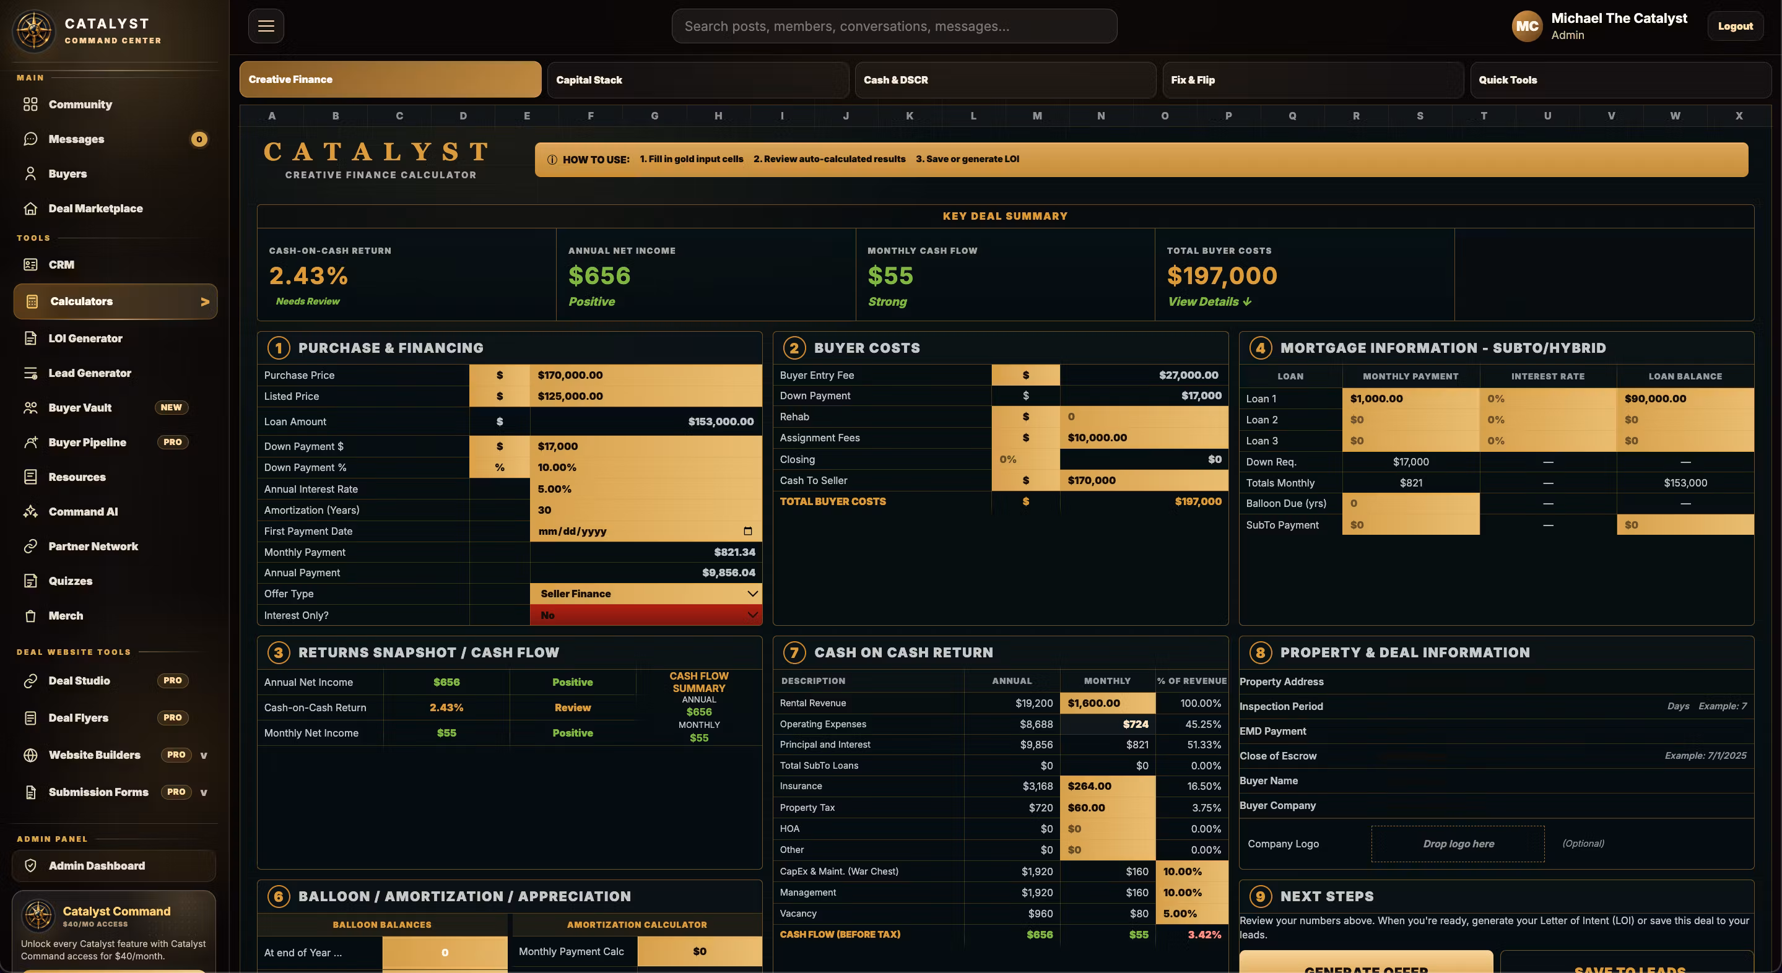This screenshot has width=1782, height=973.
Task: Edit Rental Revenue monthly $1,600.00 field
Action: tap(1108, 703)
